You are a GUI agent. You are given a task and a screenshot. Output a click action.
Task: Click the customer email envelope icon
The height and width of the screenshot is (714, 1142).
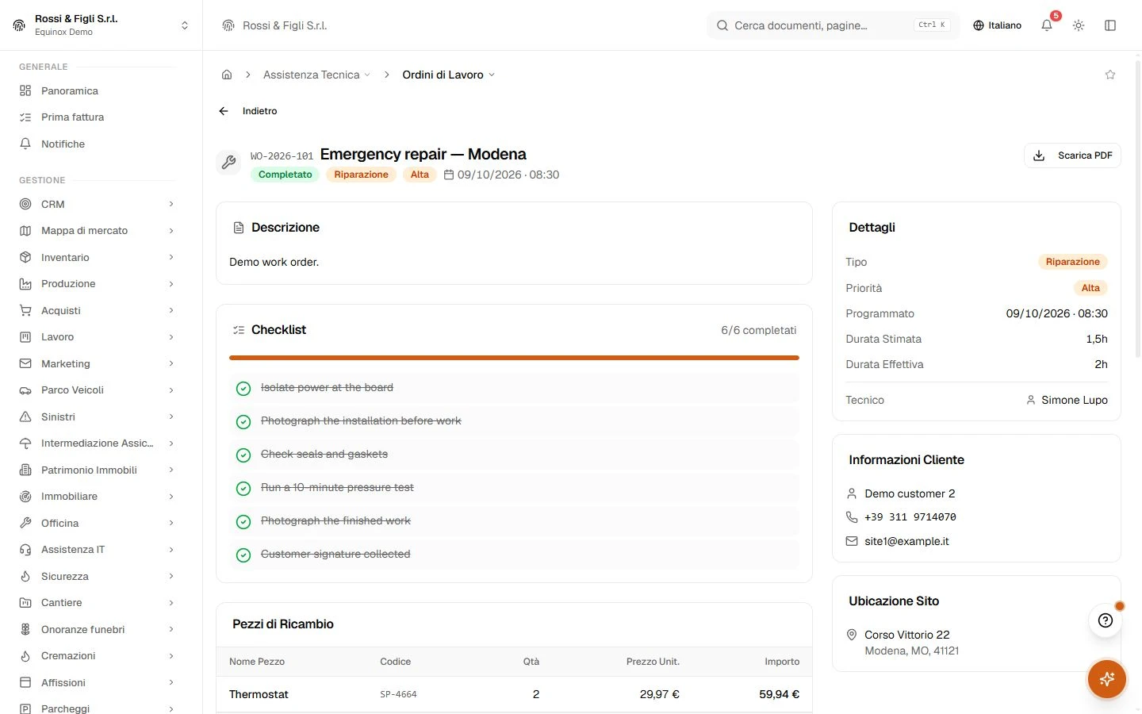(852, 541)
